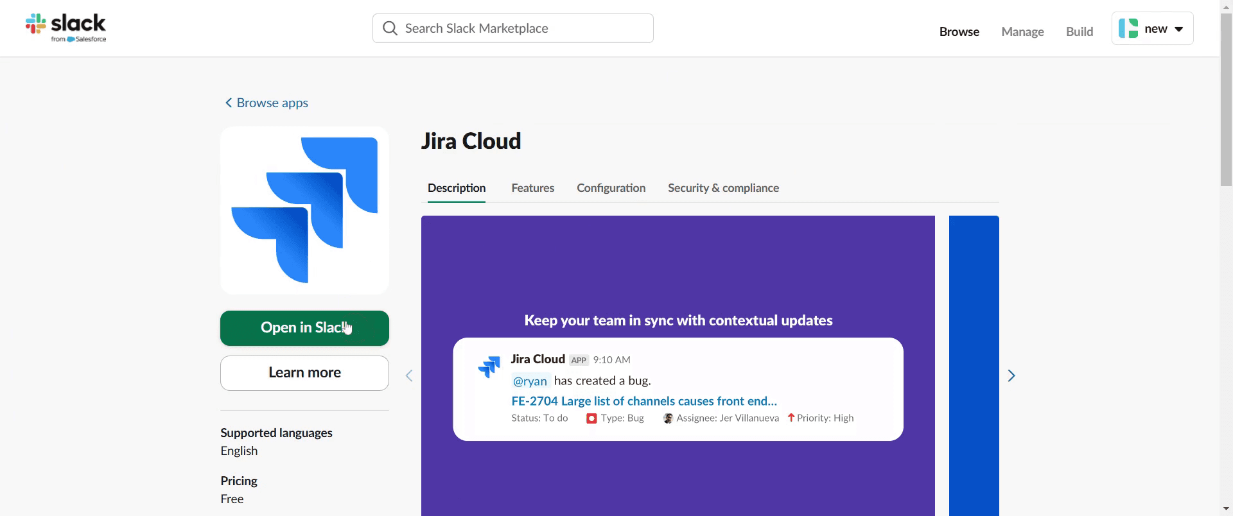Click the Supported languages label
This screenshot has height=516, width=1233.
(276, 433)
